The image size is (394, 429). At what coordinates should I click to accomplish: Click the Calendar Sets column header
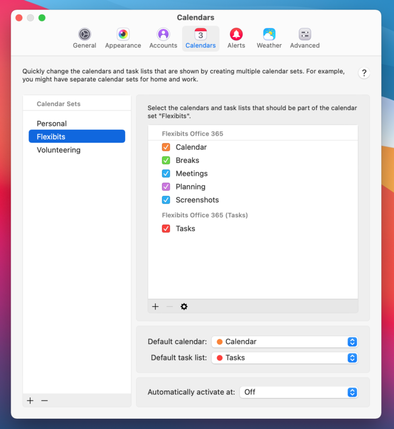pyautogui.click(x=59, y=104)
